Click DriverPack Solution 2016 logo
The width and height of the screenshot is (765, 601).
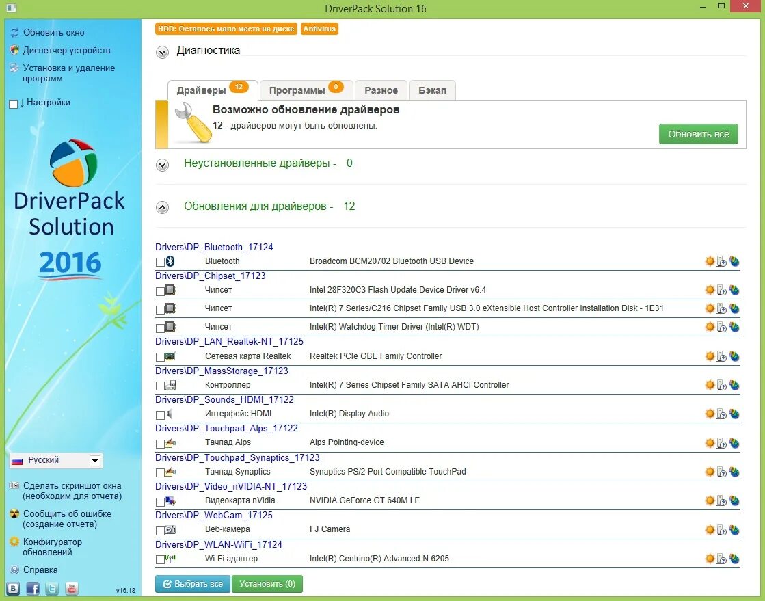pos(70,210)
